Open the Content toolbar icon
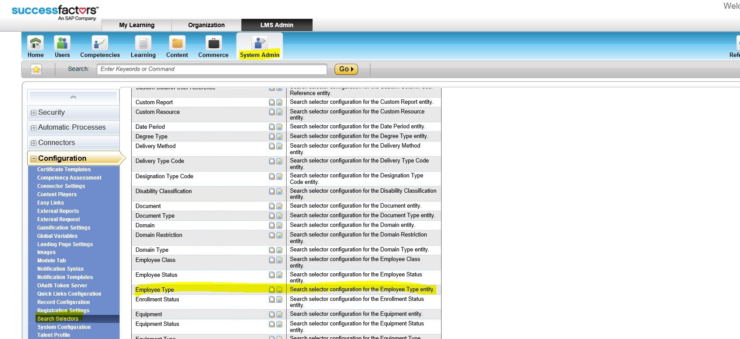Screen dimensions: 740x339 point(177,43)
